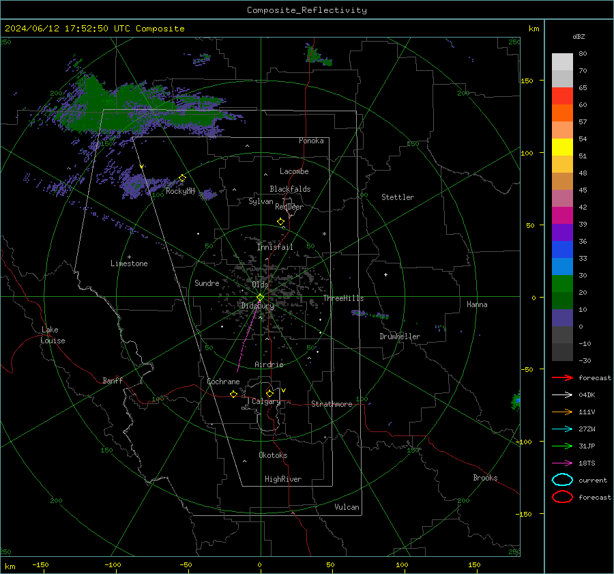Click the Sundre town label
This screenshot has height=574, width=614.
click(x=207, y=283)
